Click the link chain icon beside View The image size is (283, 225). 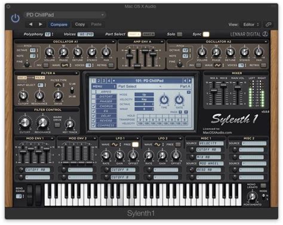[268, 24]
